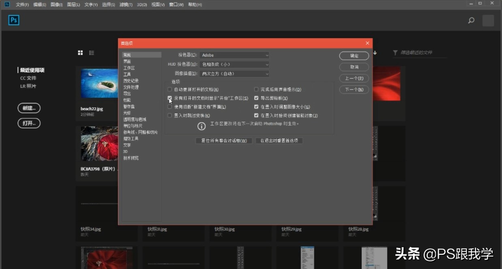Open the 拾色器 Adobe dropdown
This screenshot has height=269, width=502.
click(234, 55)
